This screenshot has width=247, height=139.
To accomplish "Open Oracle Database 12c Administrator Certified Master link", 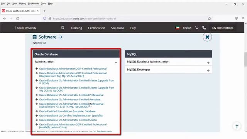I will click(x=68, y=120).
